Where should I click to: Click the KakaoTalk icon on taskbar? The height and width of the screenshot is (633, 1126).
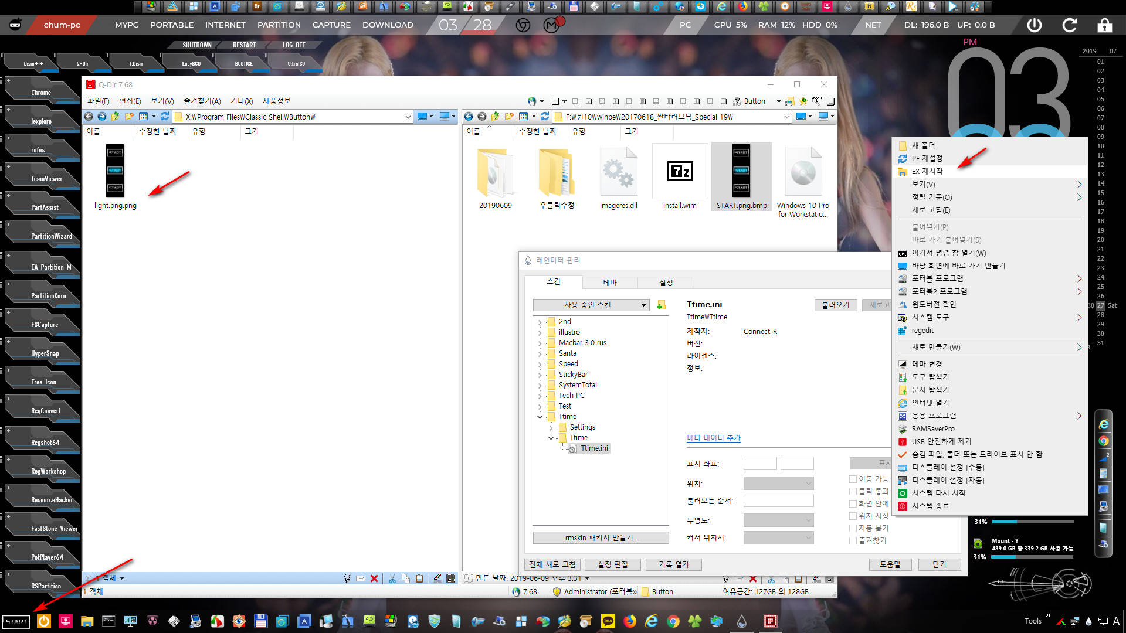click(x=608, y=621)
